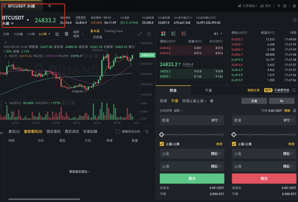298x202 pixels.
Task: Click info icon beside 限價止盈止損
Action: pos(212,101)
